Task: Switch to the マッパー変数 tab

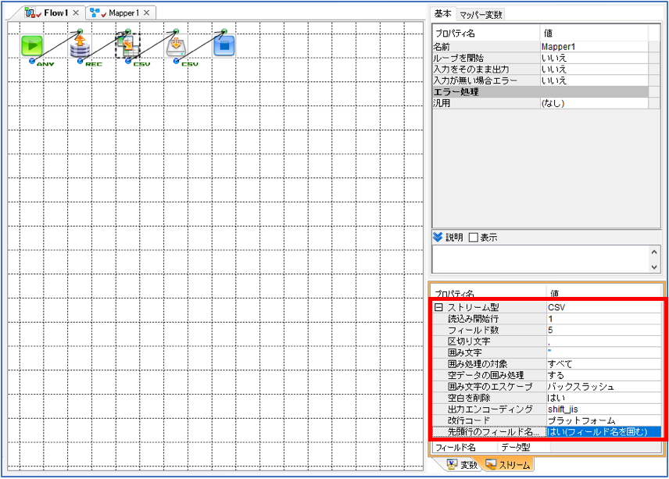Action: pyautogui.click(x=481, y=15)
